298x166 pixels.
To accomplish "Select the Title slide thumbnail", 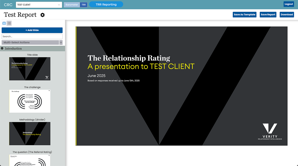I will pyautogui.click(x=30, y=69).
